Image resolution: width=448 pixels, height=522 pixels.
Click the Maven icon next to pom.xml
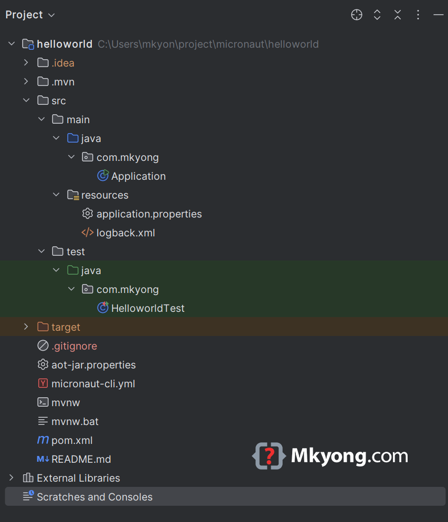point(42,440)
